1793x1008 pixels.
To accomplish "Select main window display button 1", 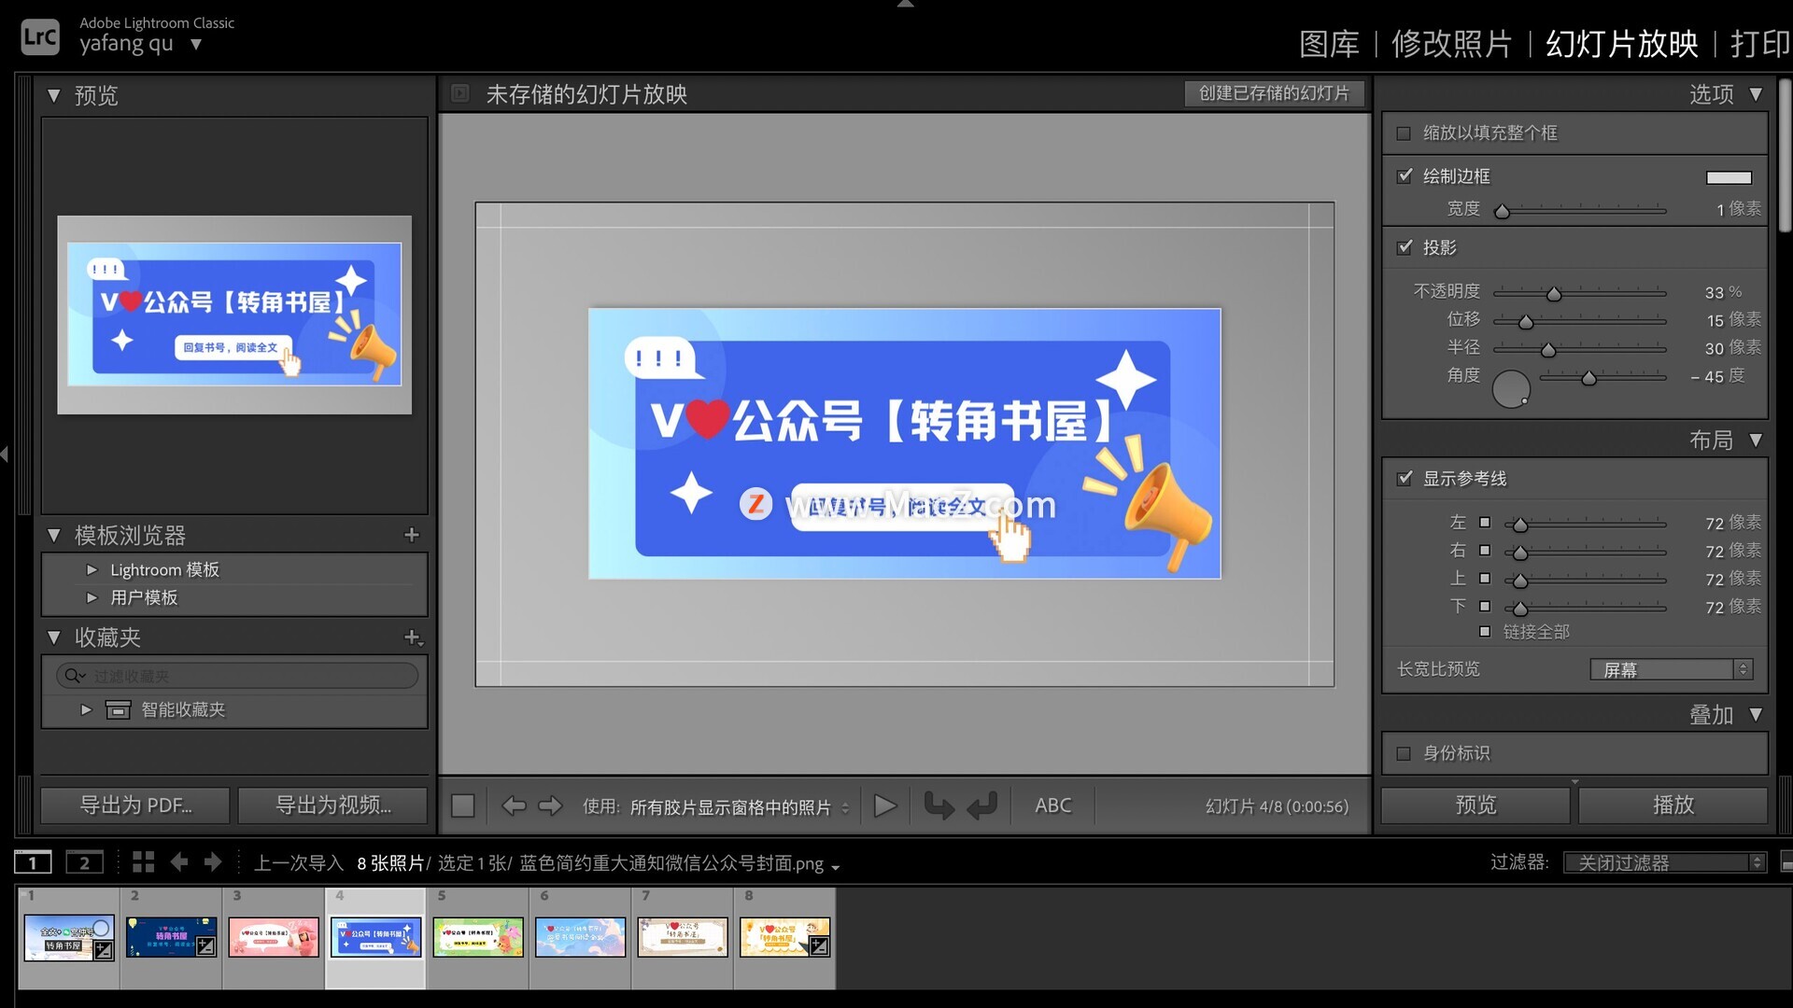I will coord(33,862).
